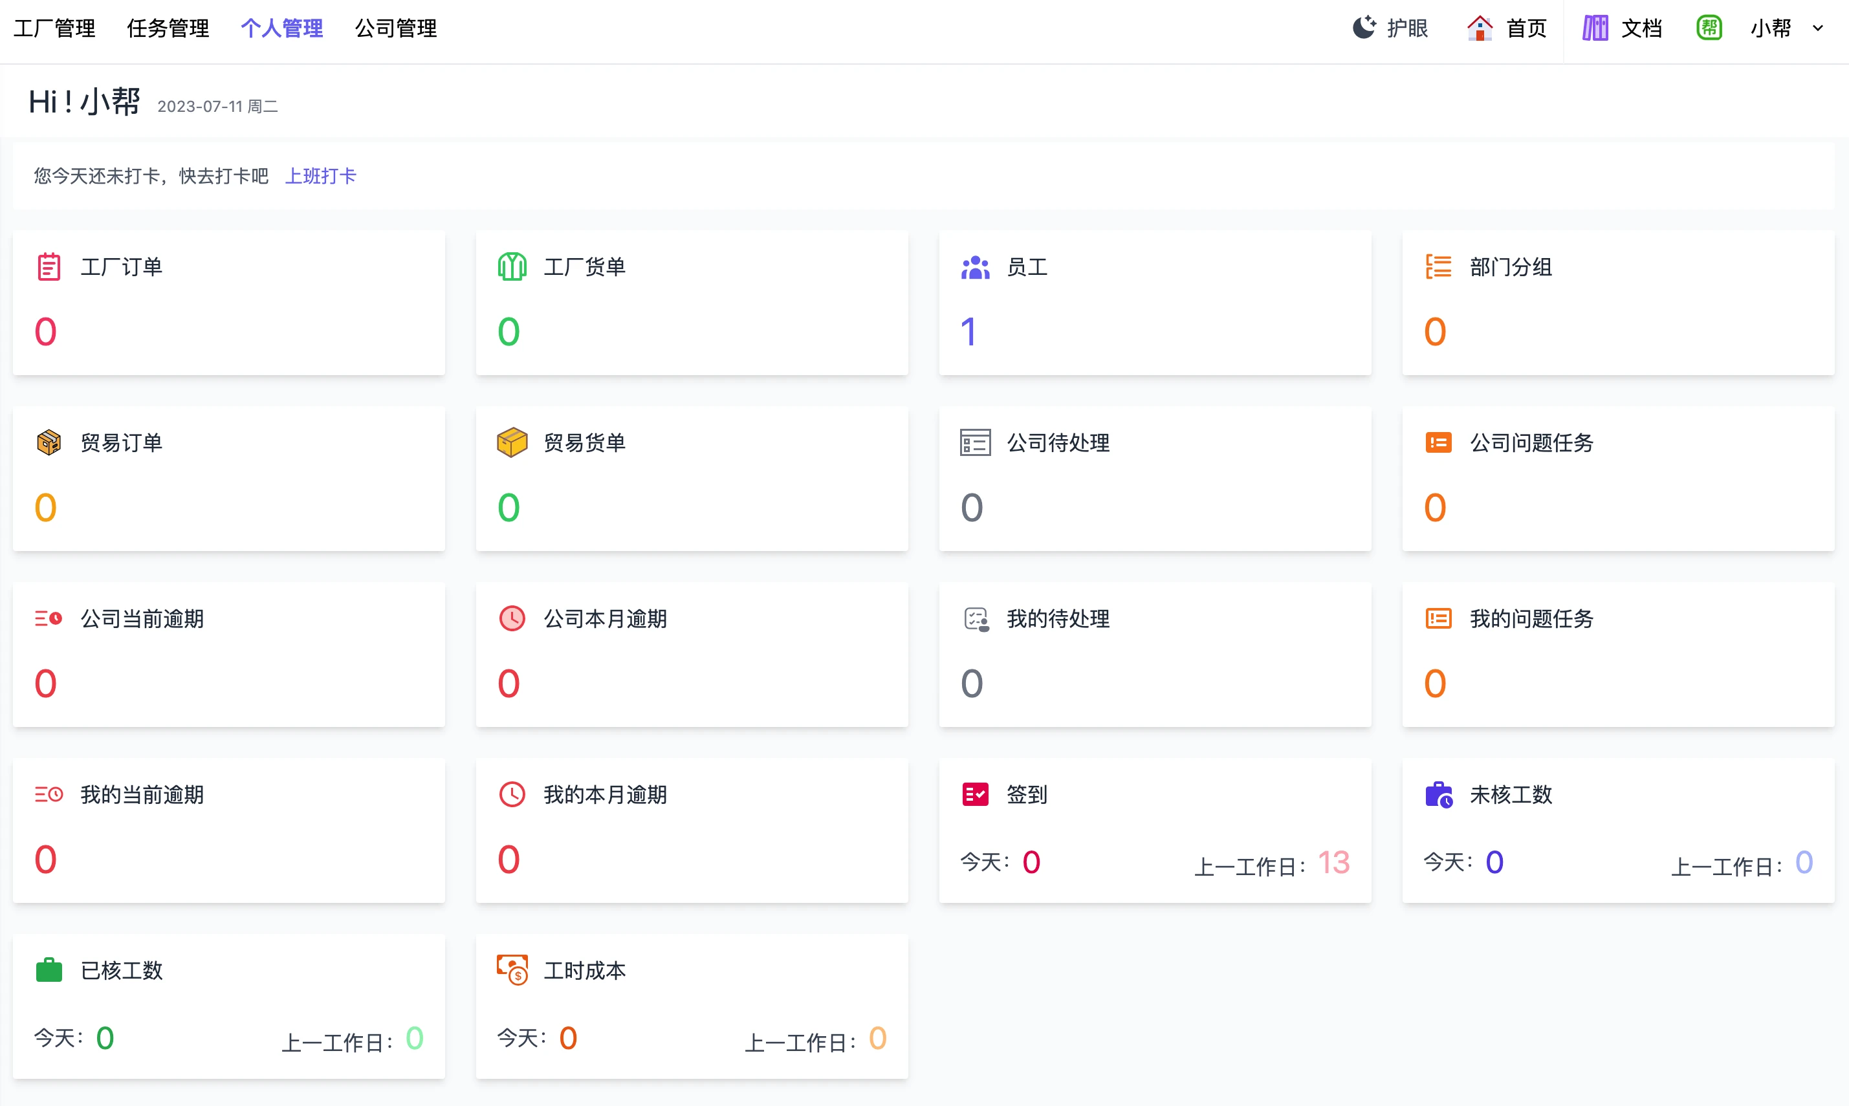Click the 未核工数 briefcase icon
This screenshot has width=1849, height=1106.
tap(1438, 794)
